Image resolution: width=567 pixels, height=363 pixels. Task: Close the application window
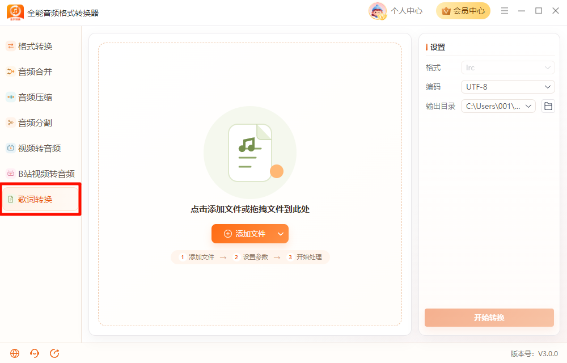point(556,11)
